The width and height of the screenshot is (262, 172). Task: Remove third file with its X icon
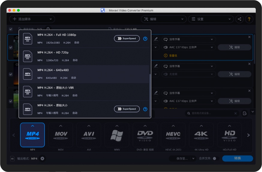point(249,91)
